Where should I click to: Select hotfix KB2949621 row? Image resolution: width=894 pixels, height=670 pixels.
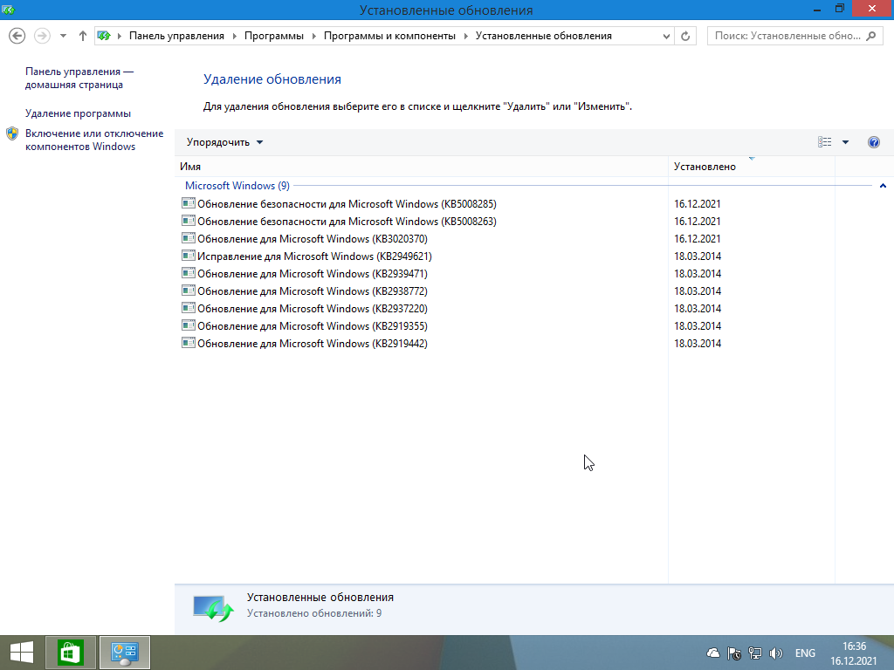tap(504, 256)
